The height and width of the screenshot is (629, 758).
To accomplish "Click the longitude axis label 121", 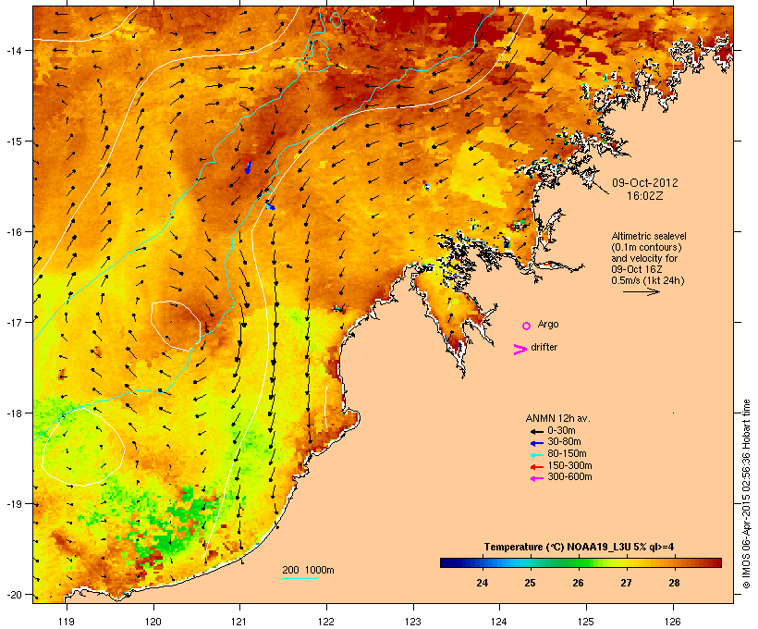I will point(239,622).
